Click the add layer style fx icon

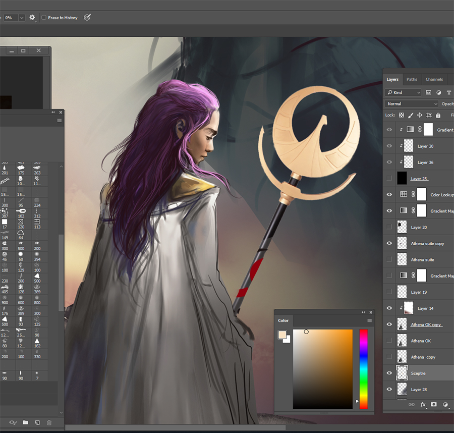coord(422,404)
